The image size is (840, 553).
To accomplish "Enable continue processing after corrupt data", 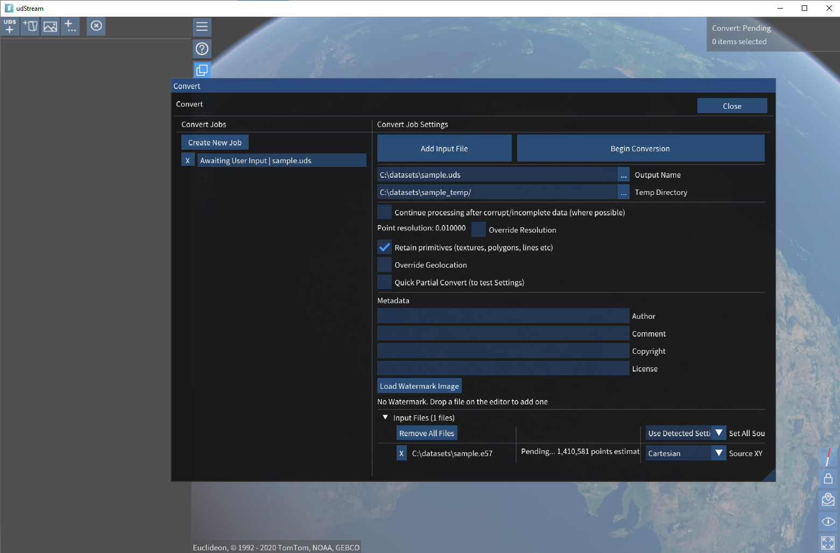I will click(385, 212).
